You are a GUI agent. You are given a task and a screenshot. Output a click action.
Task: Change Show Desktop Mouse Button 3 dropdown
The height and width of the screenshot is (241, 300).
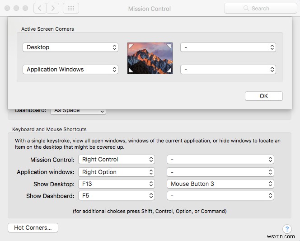coord(220,184)
